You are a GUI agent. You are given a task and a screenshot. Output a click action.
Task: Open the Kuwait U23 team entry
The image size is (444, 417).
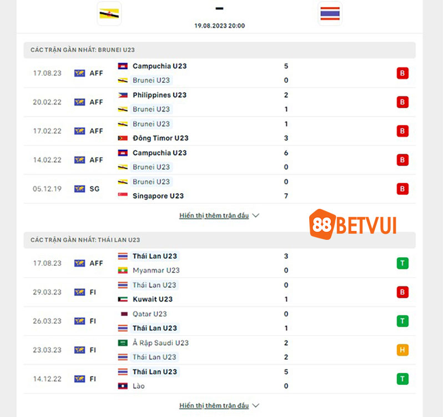click(153, 299)
